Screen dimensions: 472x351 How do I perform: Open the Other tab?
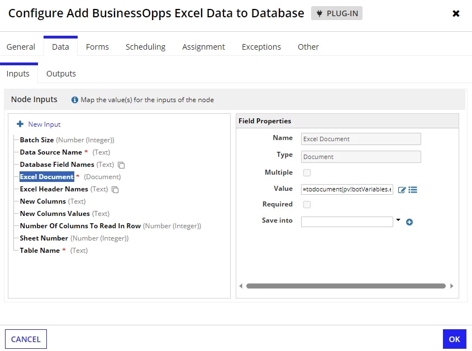[308, 47]
